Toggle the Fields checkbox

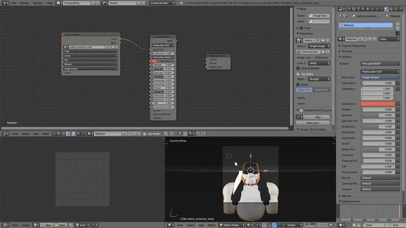pos(298,84)
